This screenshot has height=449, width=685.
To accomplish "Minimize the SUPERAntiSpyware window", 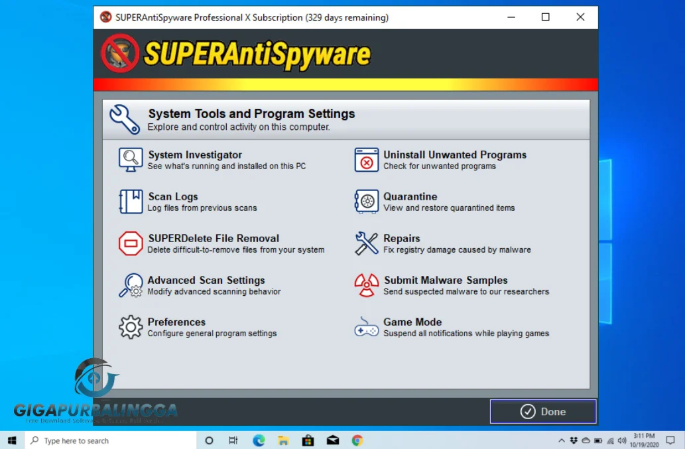I will pyautogui.click(x=511, y=17).
